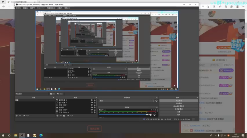Click the audio mixer volume slider handle
Screen dimensions: 247x138
[x=147, y=115]
